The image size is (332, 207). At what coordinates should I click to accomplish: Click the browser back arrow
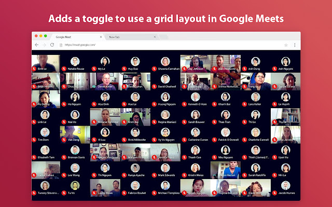36,45
